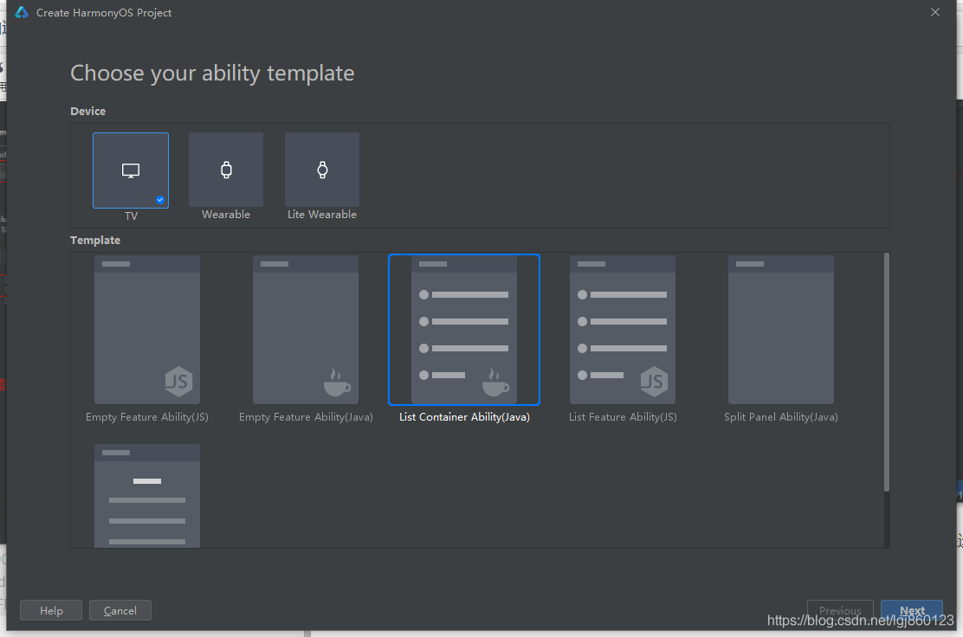Click the 'Empty Feature Ability(JS)' label text
This screenshot has width=963, height=637.
[147, 417]
